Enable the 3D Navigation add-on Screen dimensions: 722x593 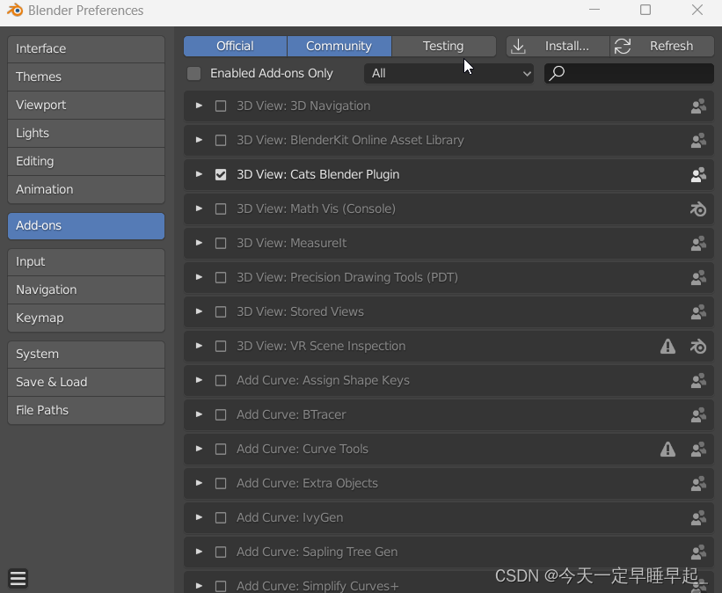[x=220, y=106]
